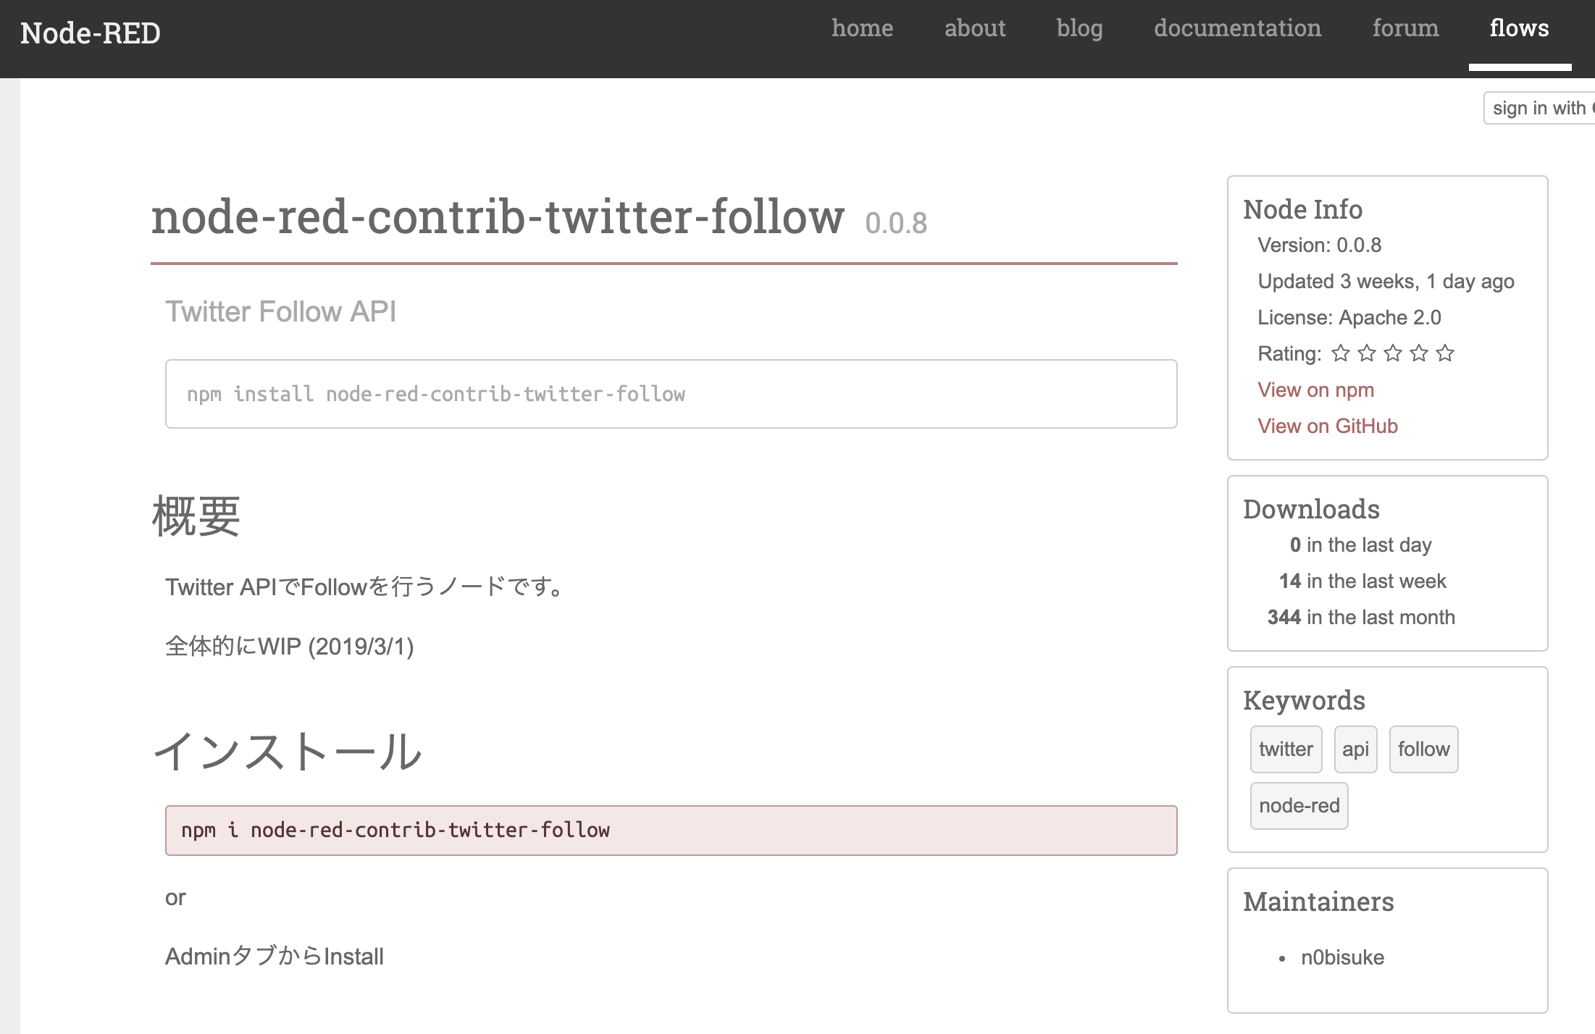Open View on npm link
This screenshot has width=1595, height=1034.
click(1315, 390)
